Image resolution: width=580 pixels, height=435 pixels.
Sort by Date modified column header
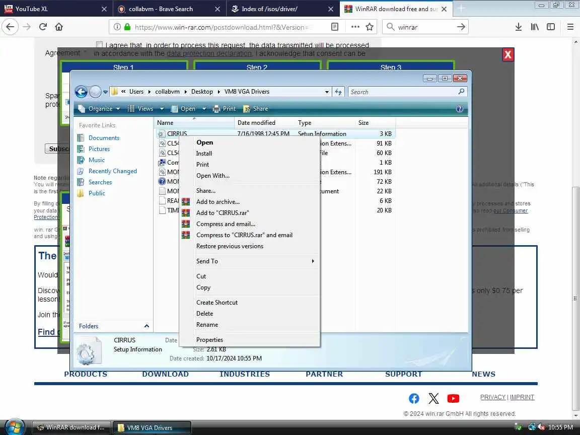[265, 123]
